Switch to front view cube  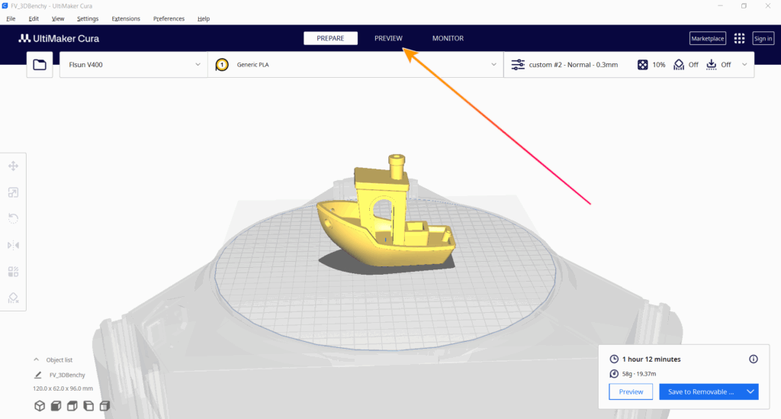56,406
